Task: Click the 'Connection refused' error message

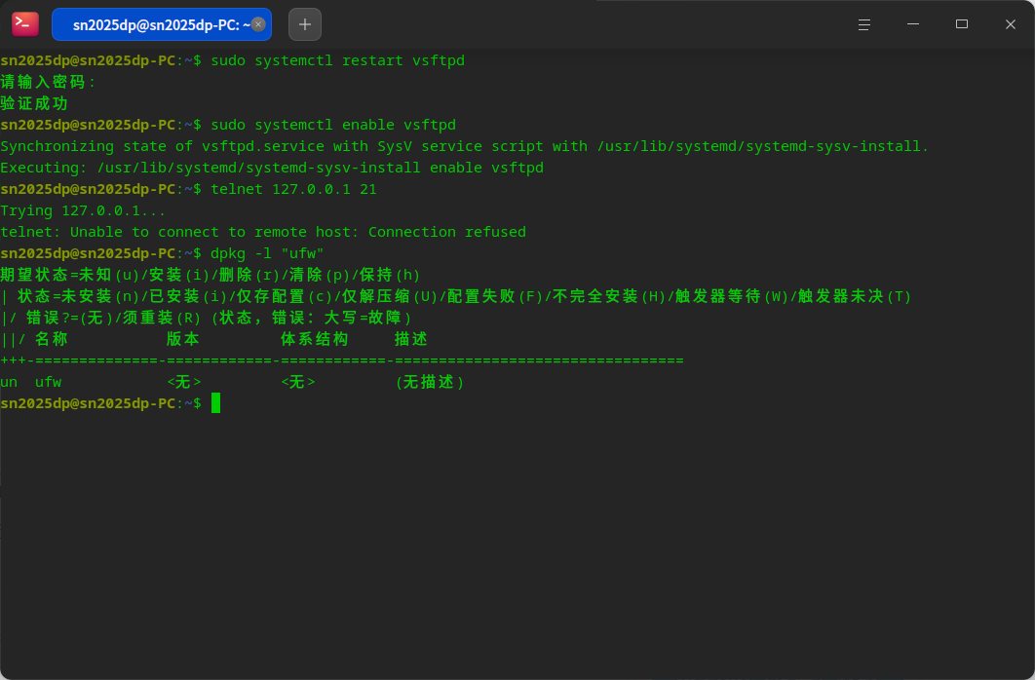Action: (x=447, y=232)
